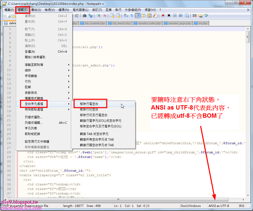Toggle synchronized horizontal scrolling icon

[x=118, y=16]
